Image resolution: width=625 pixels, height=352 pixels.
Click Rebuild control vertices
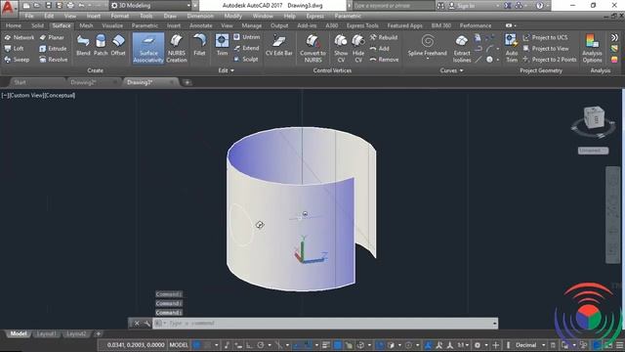tap(384, 37)
